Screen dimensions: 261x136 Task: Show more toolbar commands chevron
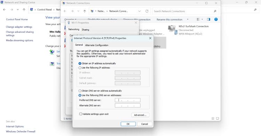188,19
